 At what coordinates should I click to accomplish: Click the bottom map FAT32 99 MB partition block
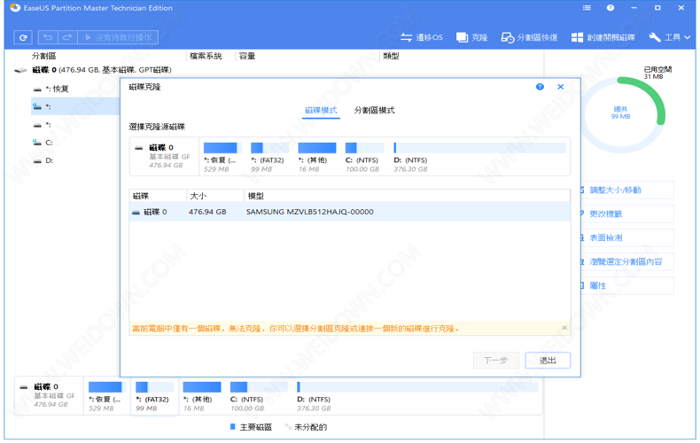(154, 397)
